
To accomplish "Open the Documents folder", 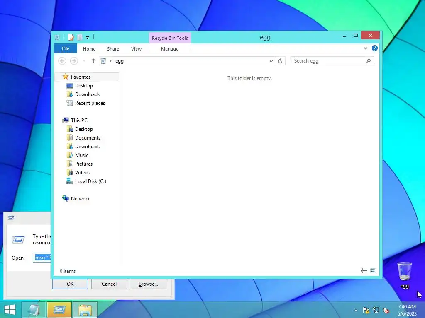I will [88, 137].
